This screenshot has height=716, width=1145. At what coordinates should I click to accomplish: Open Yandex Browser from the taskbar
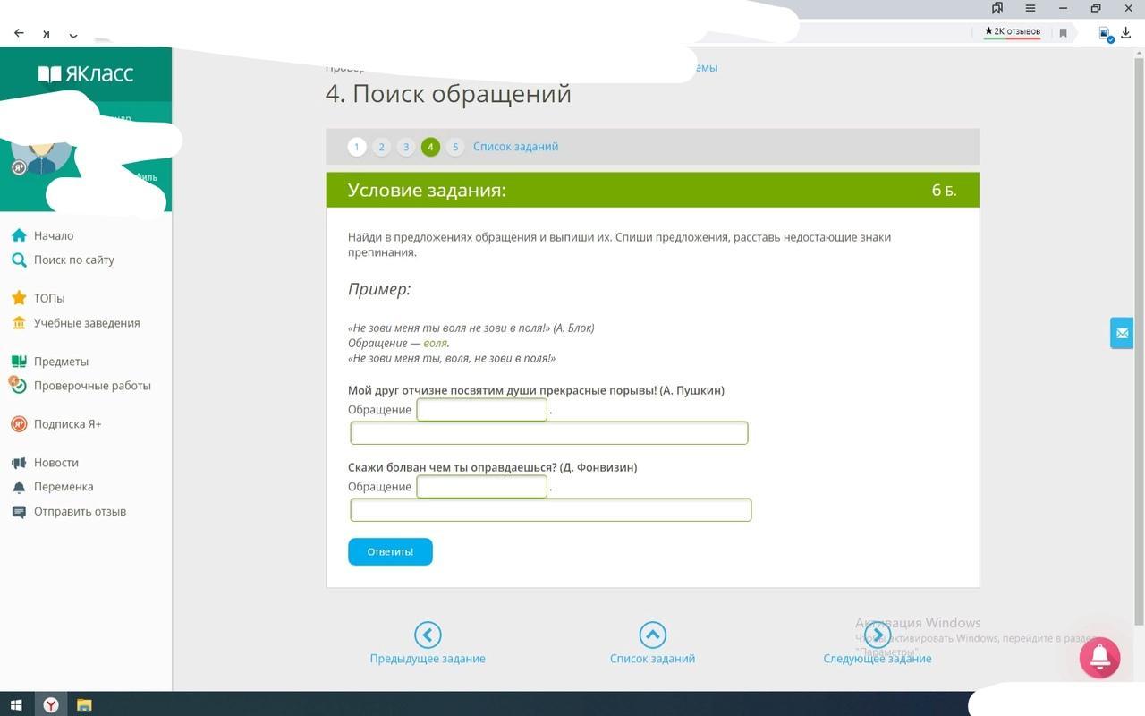(x=51, y=704)
